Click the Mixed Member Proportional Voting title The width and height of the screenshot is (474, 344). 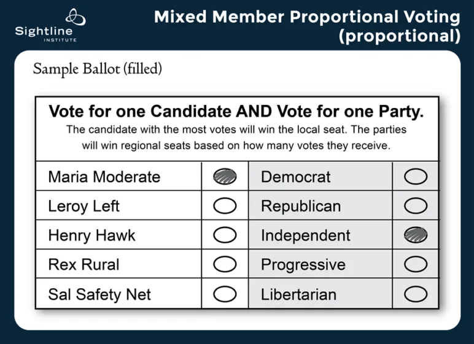tap(306, 17)
